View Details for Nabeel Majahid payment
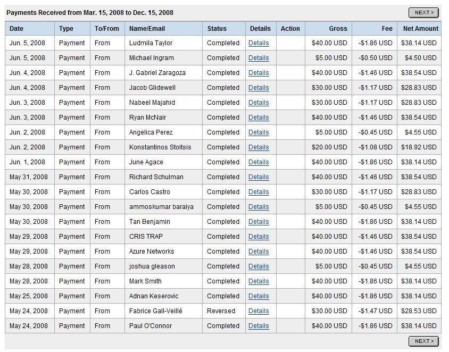 [259, 103]
